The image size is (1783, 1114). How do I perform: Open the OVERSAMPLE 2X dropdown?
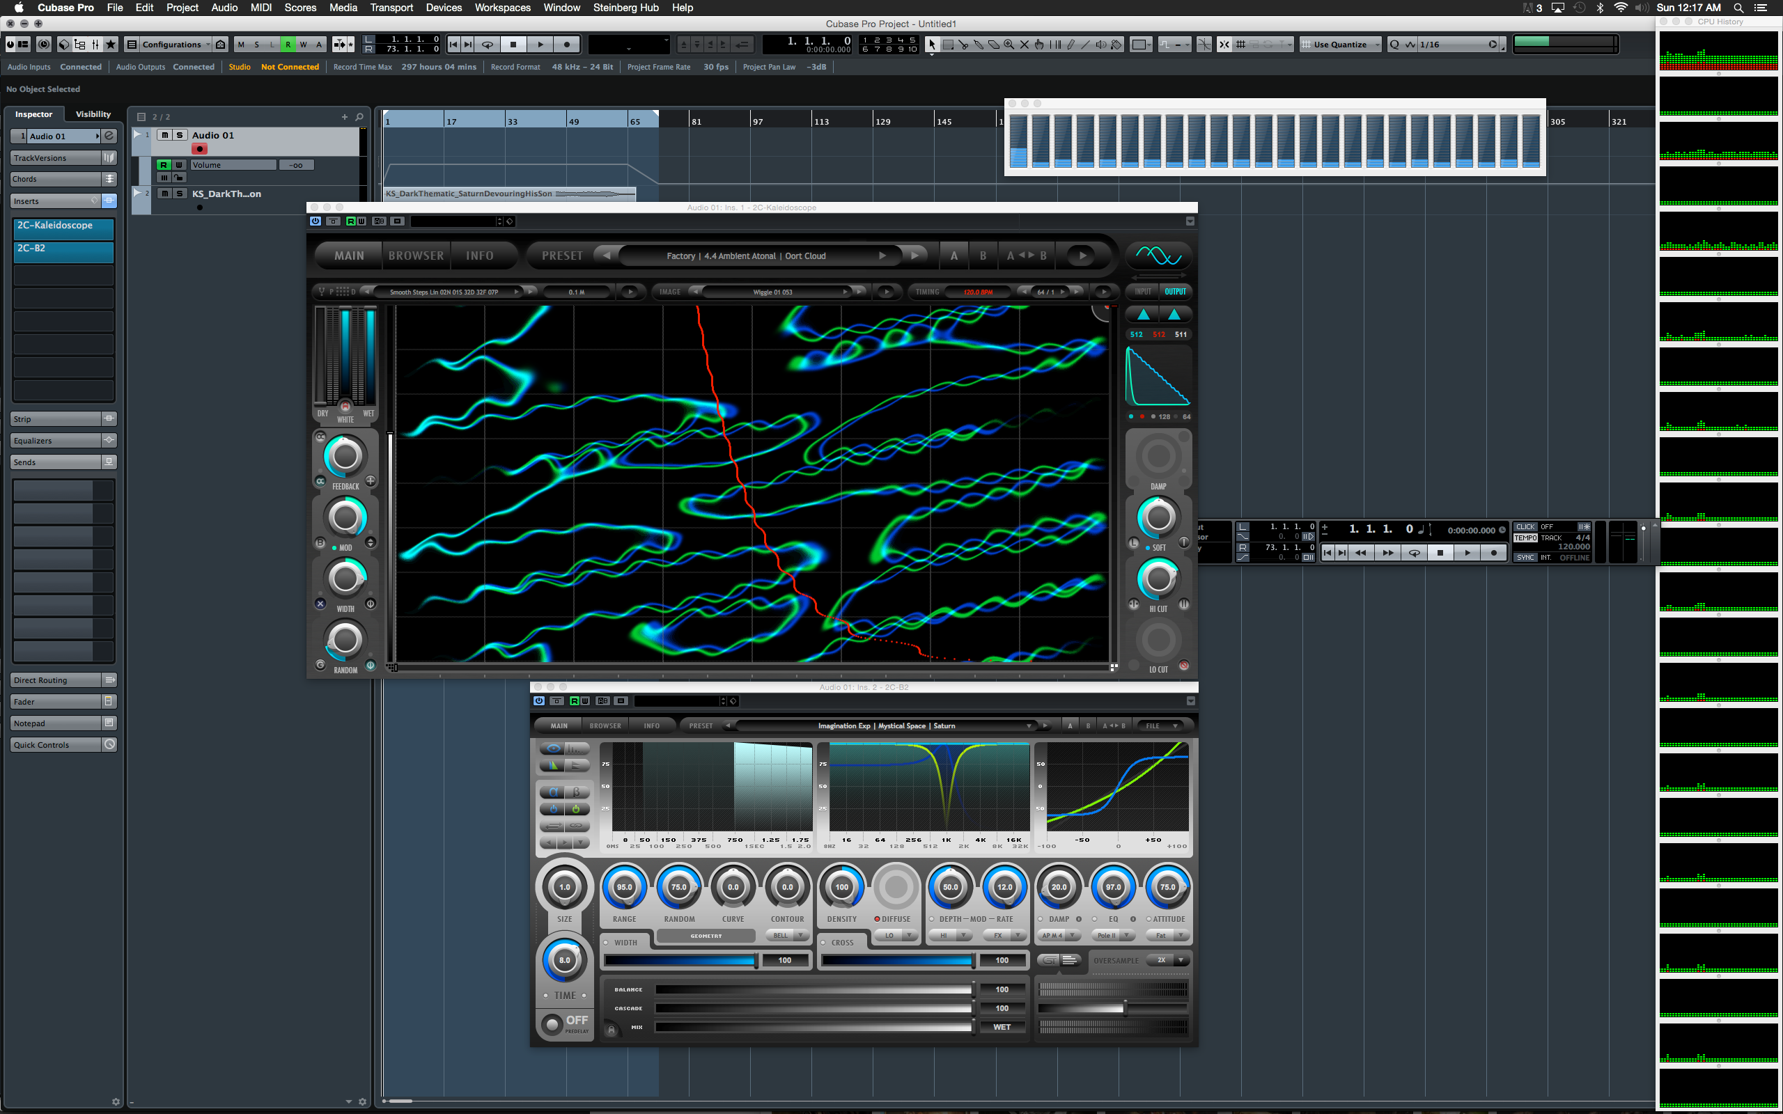pos(1168,960)
